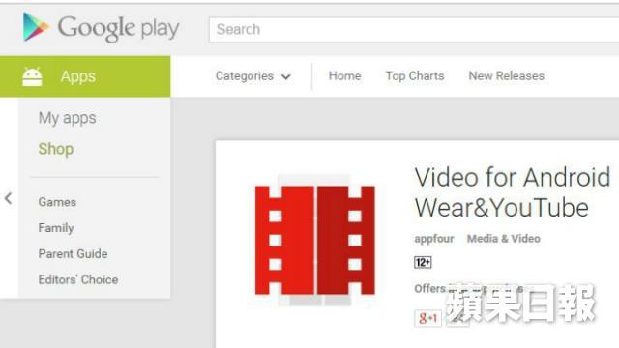Expand the Categories dropdown

(x=253, y=76)
